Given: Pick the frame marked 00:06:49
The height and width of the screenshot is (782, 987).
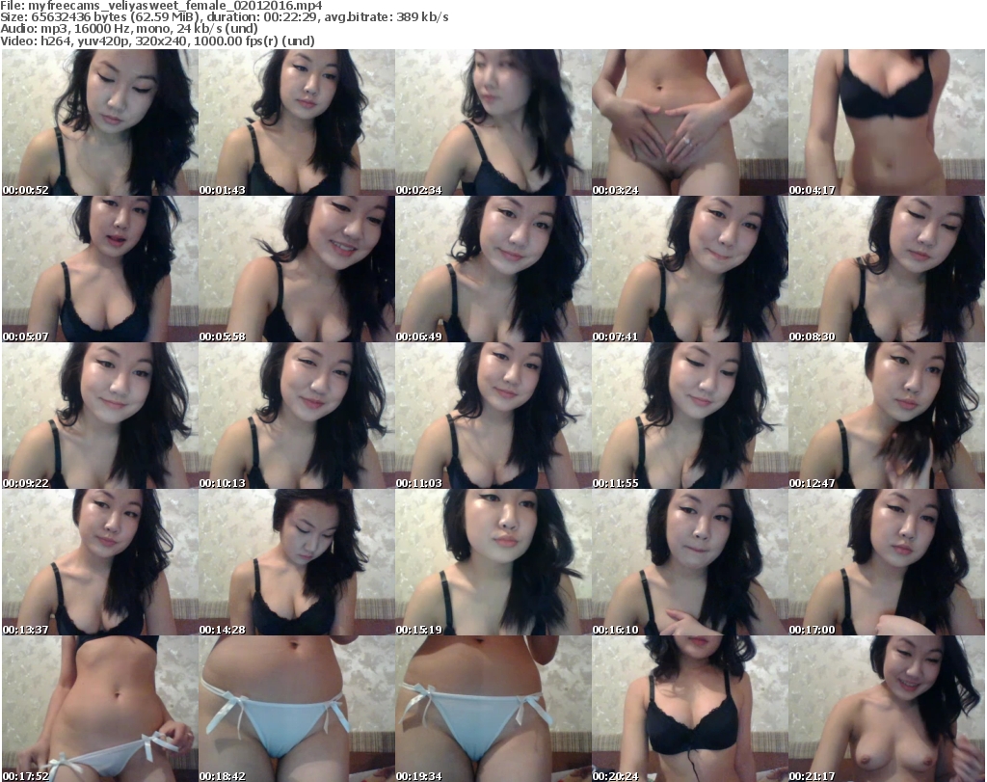Looking at the screenshot, I should pos(493,269).
